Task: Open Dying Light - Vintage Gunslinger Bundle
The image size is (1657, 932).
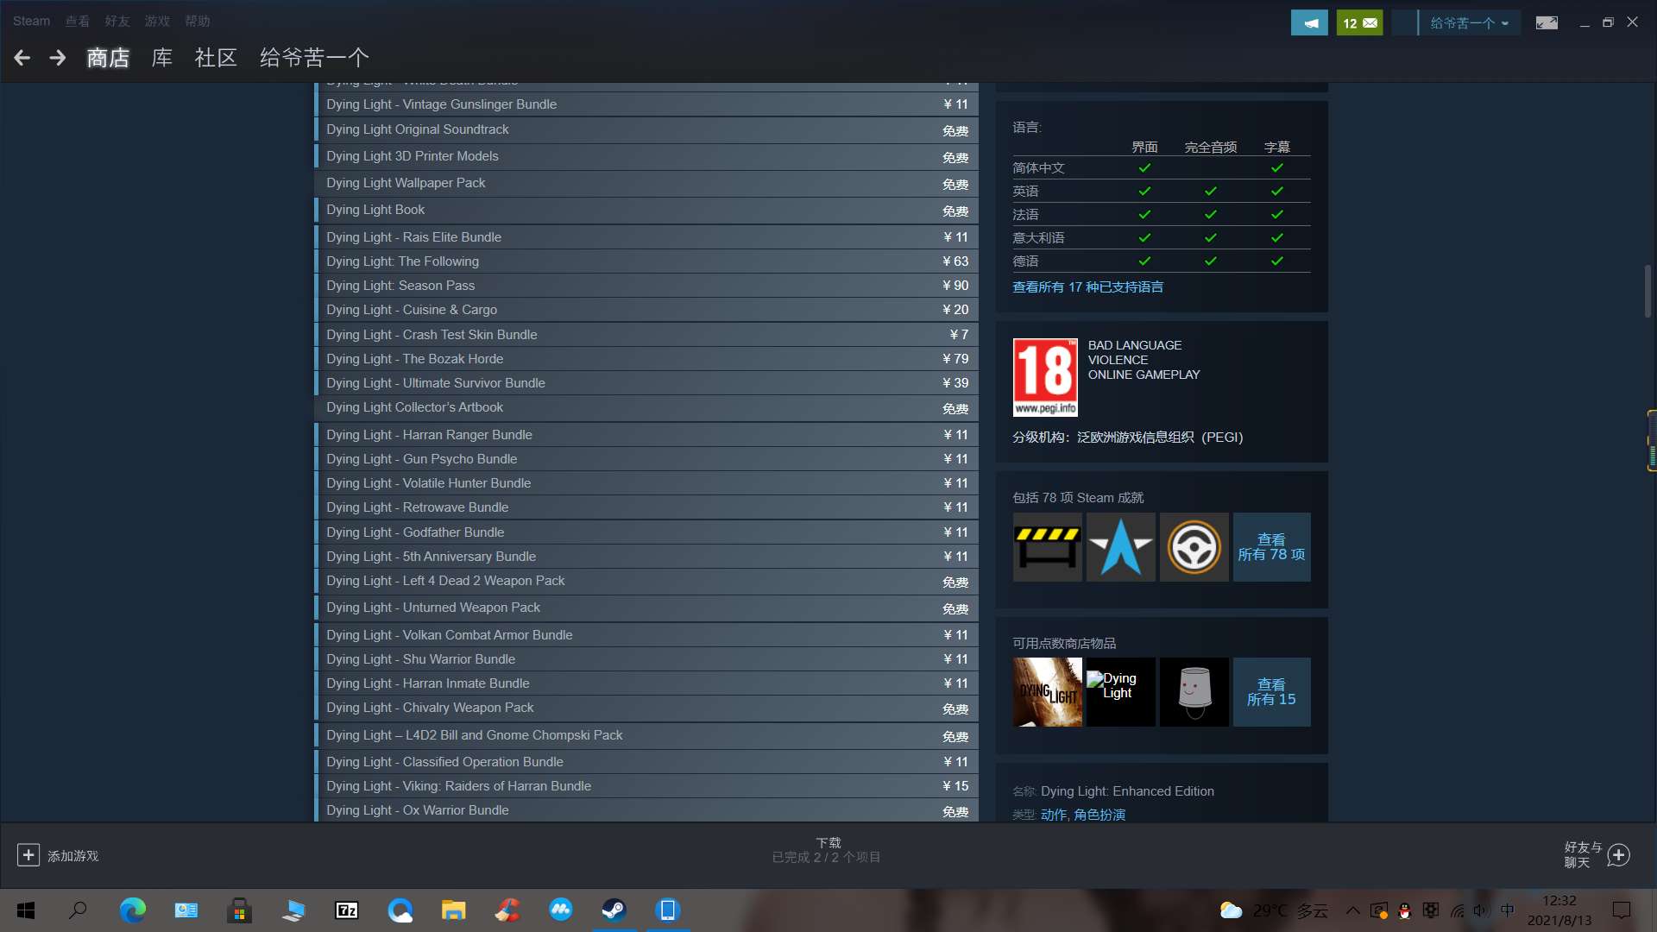Action: point(646,104)
